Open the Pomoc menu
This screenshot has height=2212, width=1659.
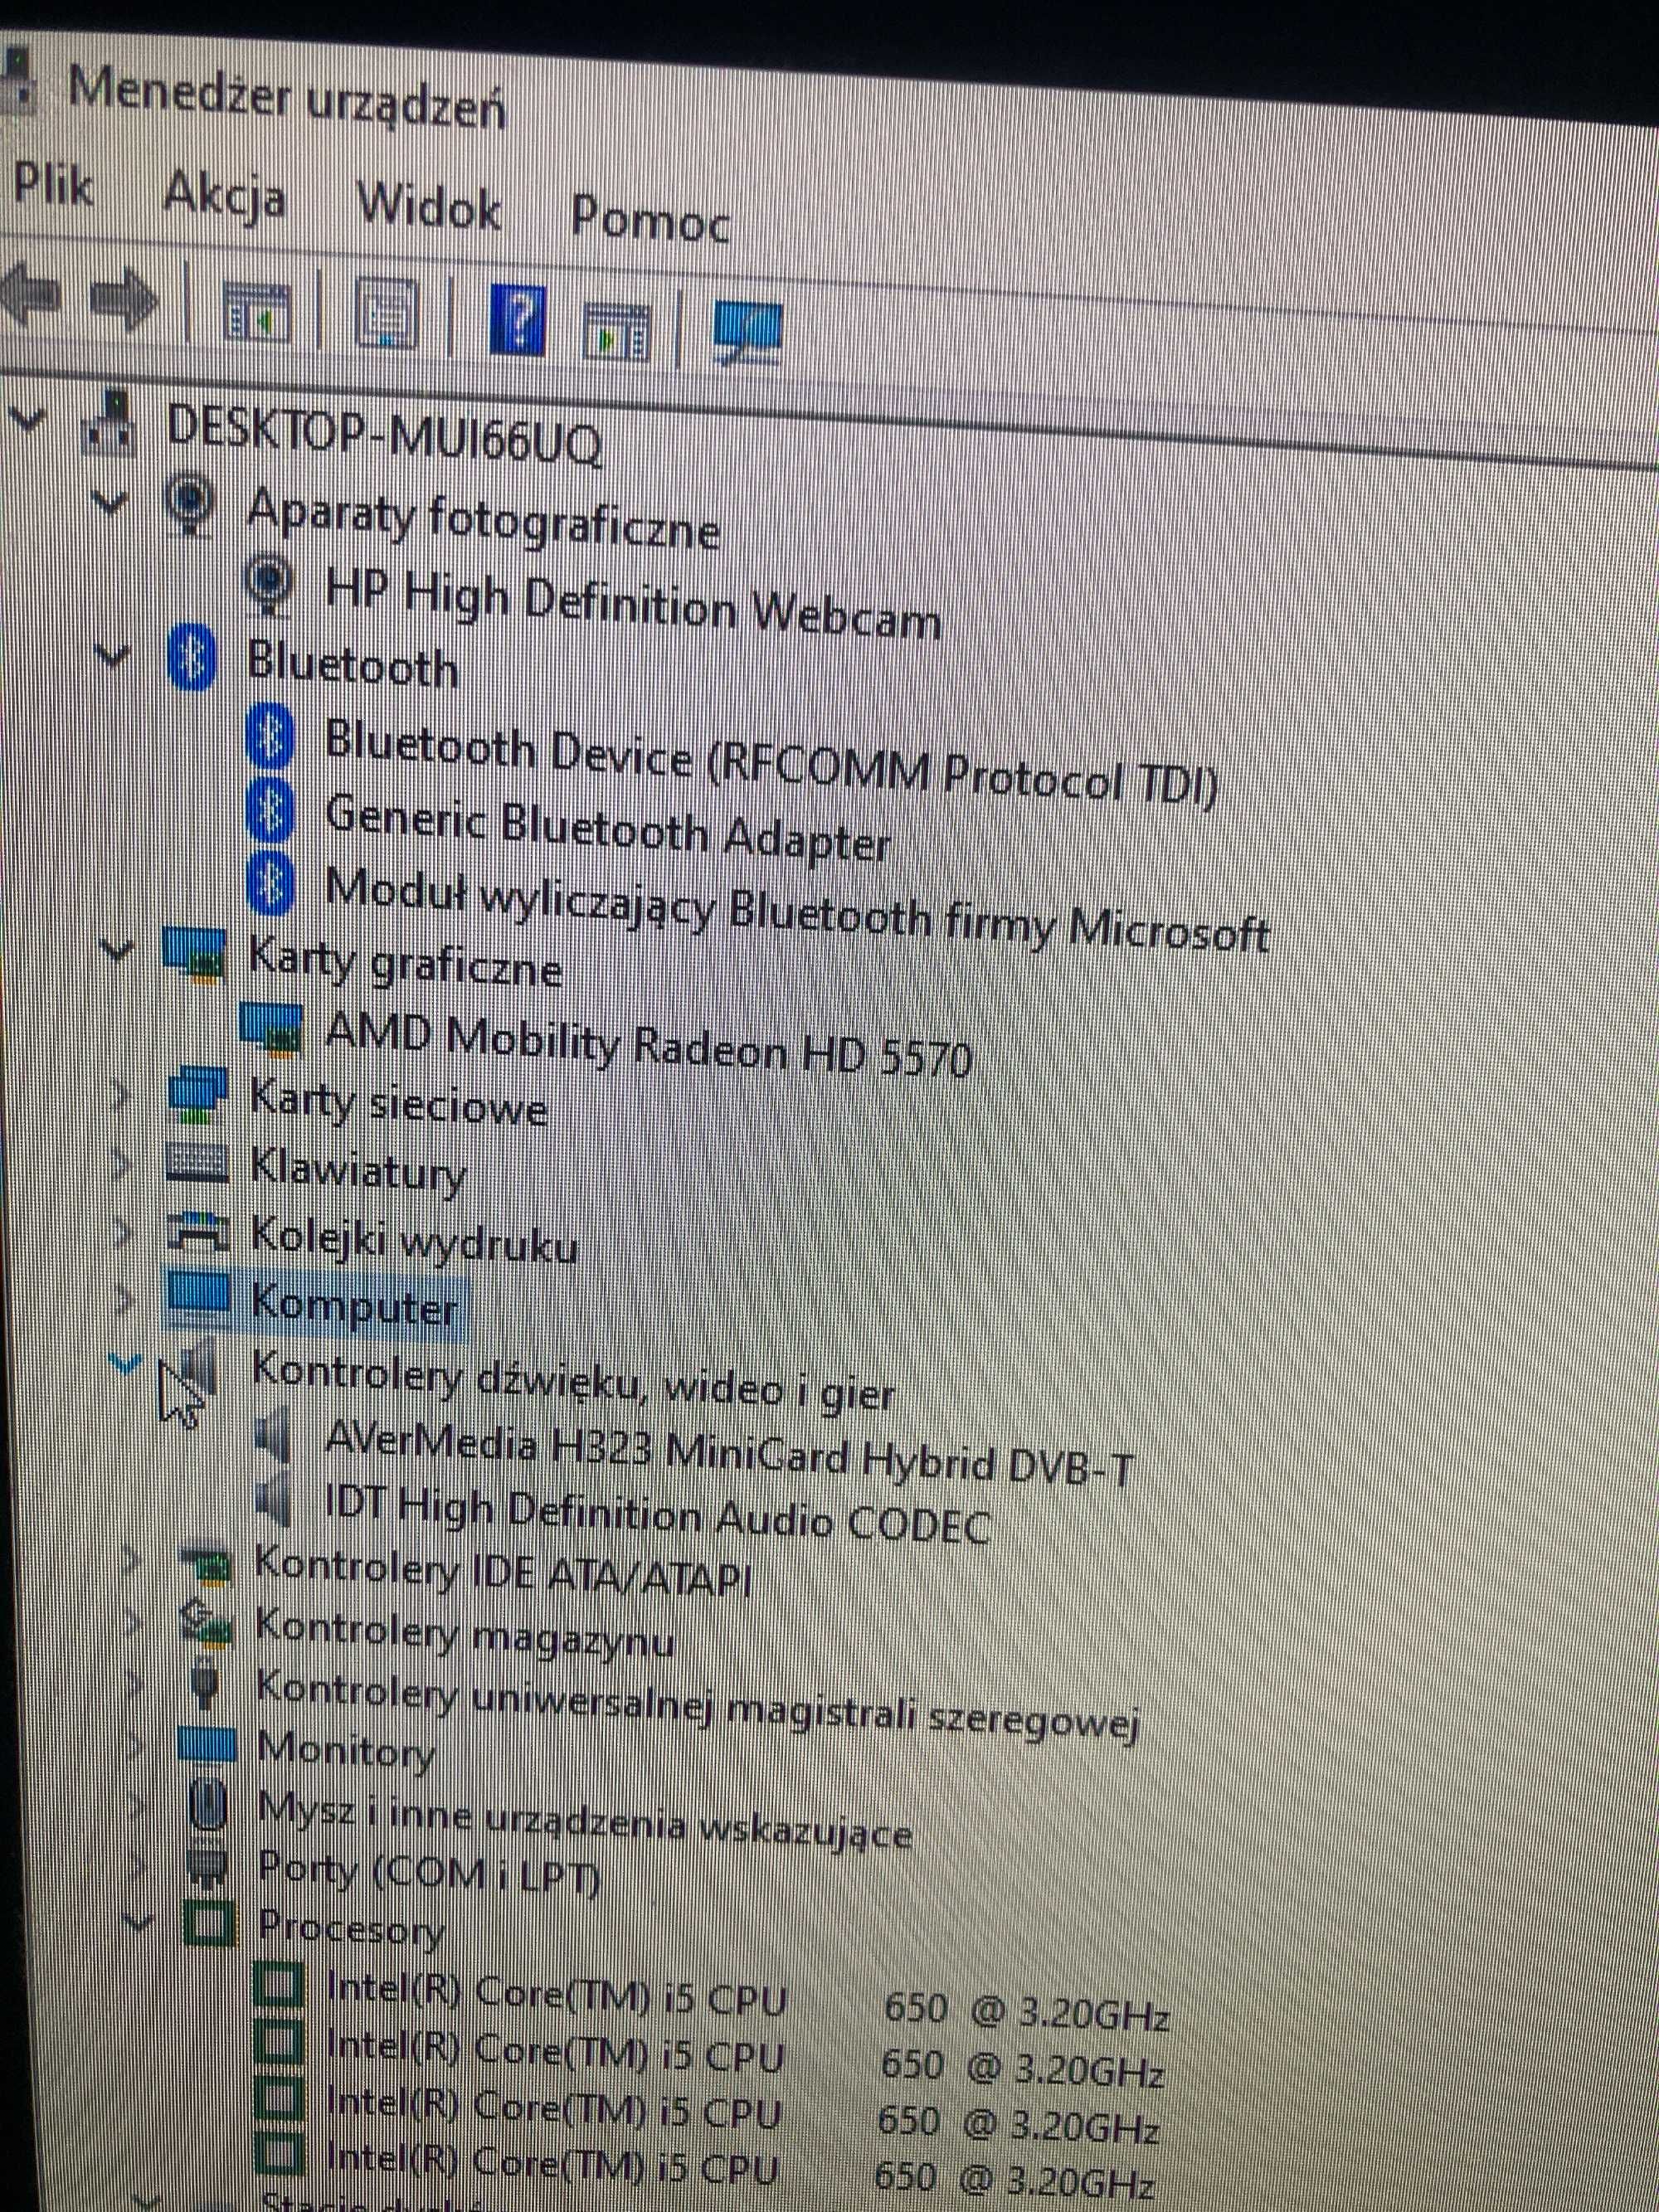pos(650,218)
